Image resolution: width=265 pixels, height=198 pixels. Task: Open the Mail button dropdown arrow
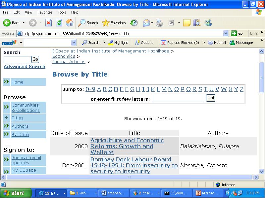pyautogui.click(x=152, y=23)
